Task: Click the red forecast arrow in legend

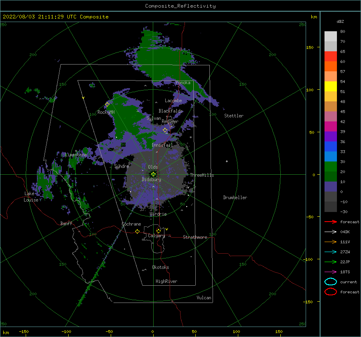Action: point(331,222)
